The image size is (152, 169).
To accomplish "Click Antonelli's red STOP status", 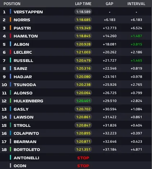I will [x=83, y=158].
